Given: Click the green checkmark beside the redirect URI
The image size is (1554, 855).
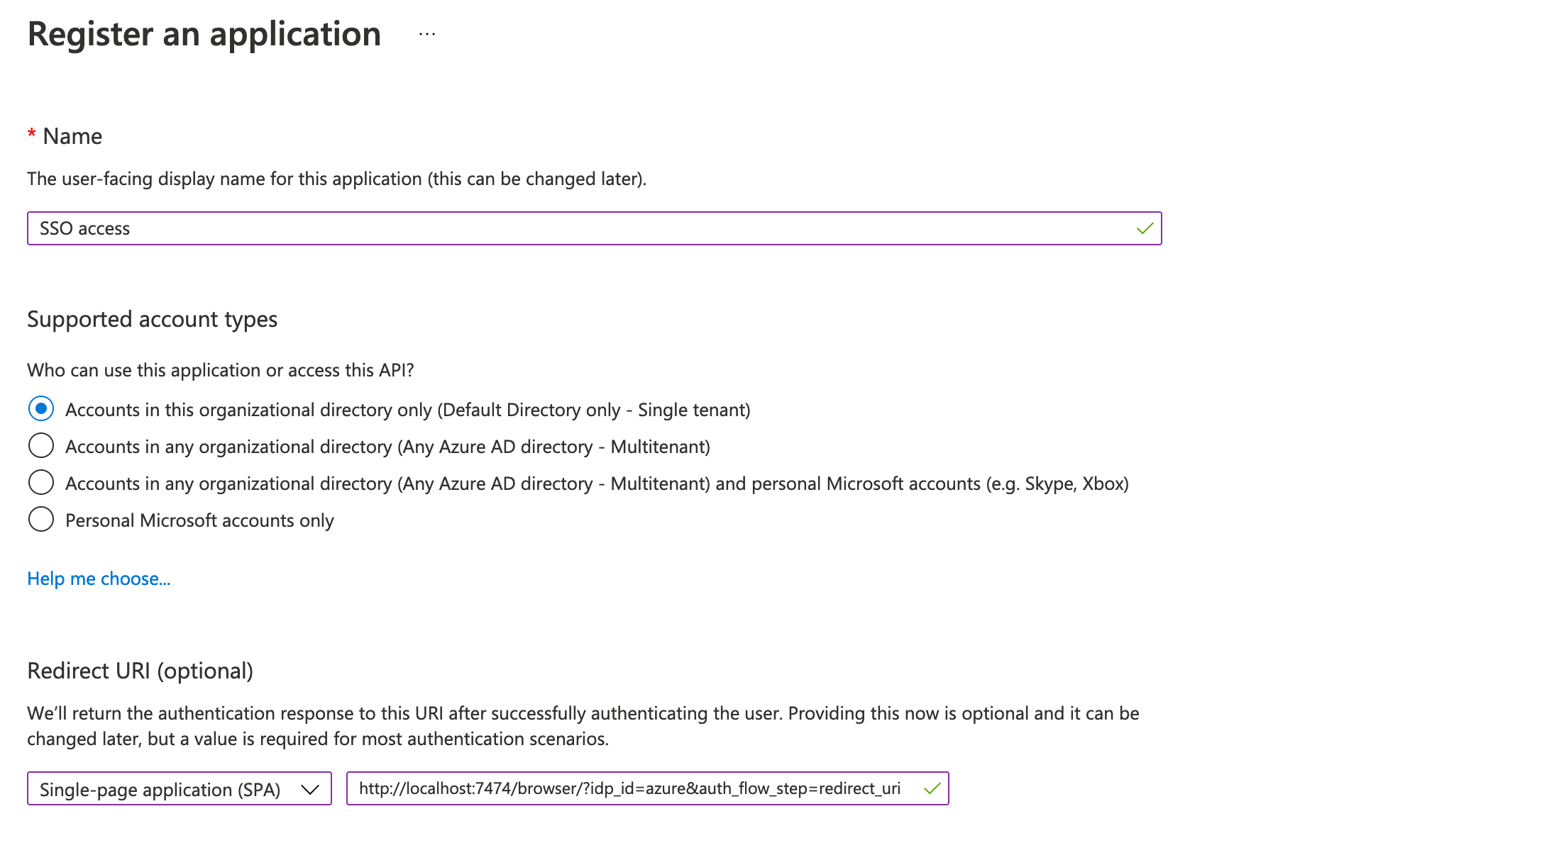Looking at the screenshot, I should (x=931, y=788).
